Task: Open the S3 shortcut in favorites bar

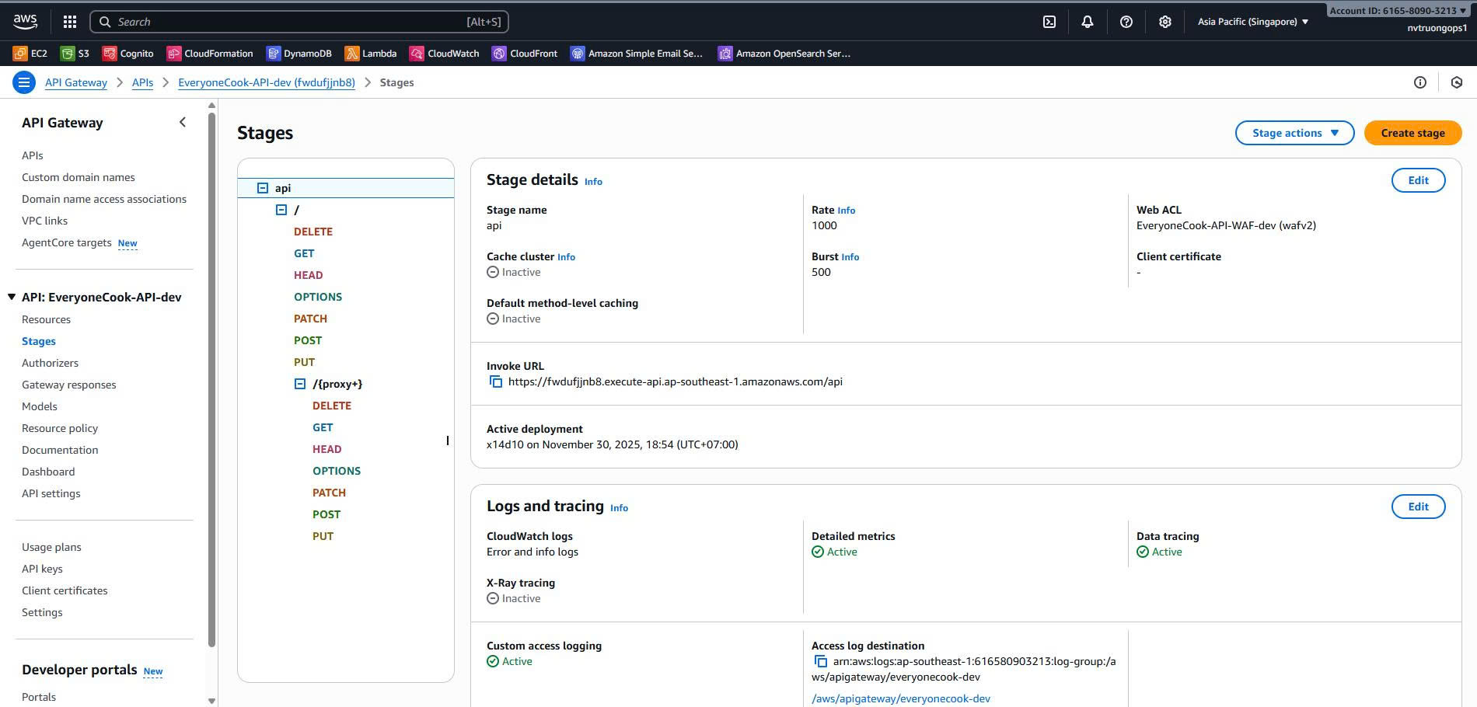Action: click(75, 54)
